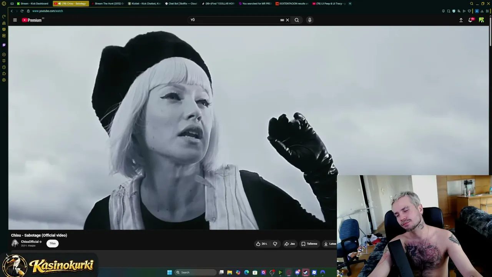Open the YouTube account avatar menu
Screen dimensions: 492x277
pos(481,20)
